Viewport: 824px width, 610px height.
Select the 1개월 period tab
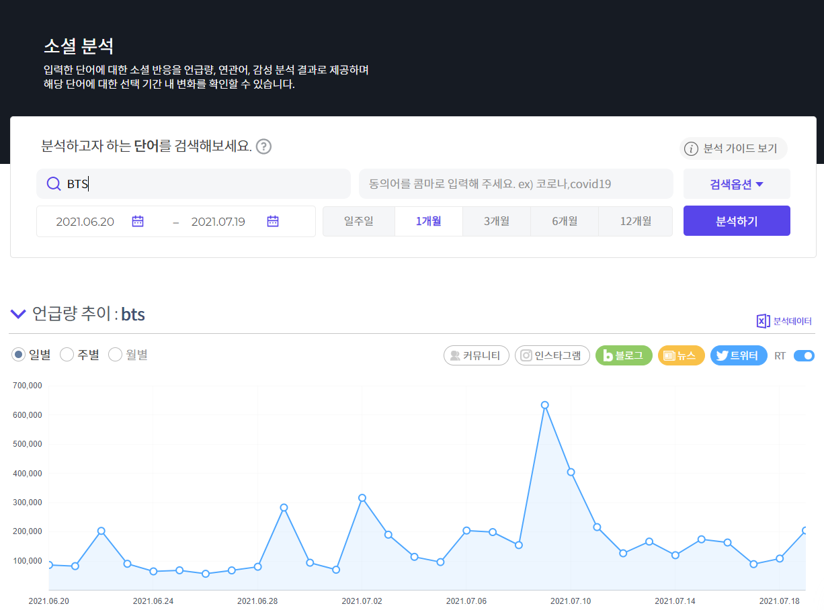coord(429,221)
